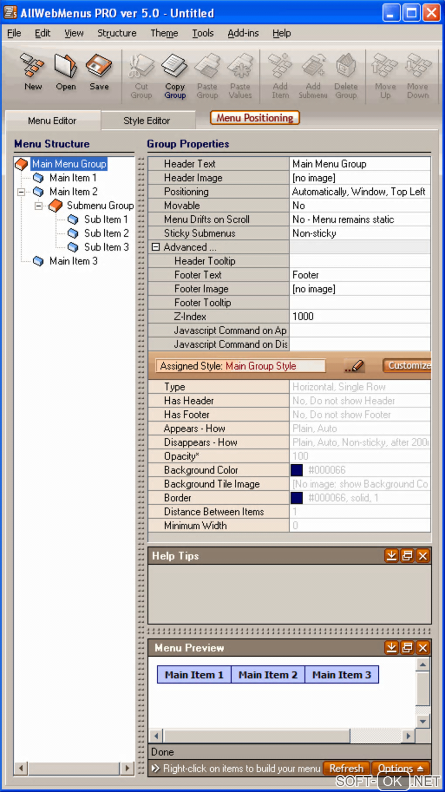Click the Main Menu Group tree icon
Viewport: 445px width, 792px height.
(21, 164)
